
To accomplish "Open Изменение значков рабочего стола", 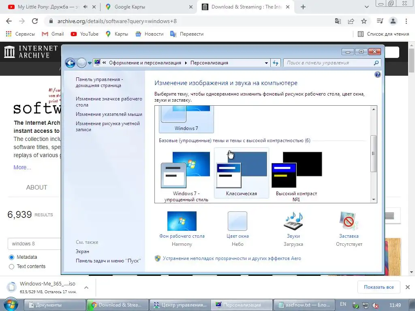I will pos(109,102).
